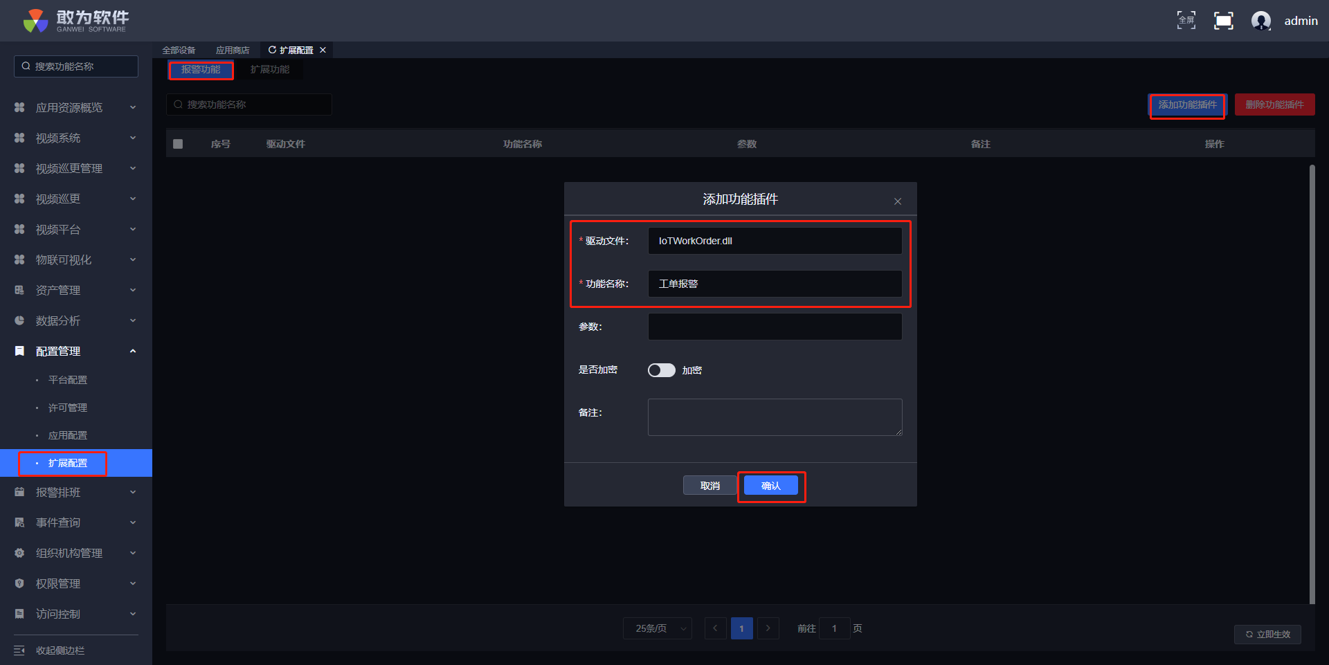Click the 收起侧边栏 collapse icon
The image size is (1329, 665).
pyautogui.click(x=19, y=650)
